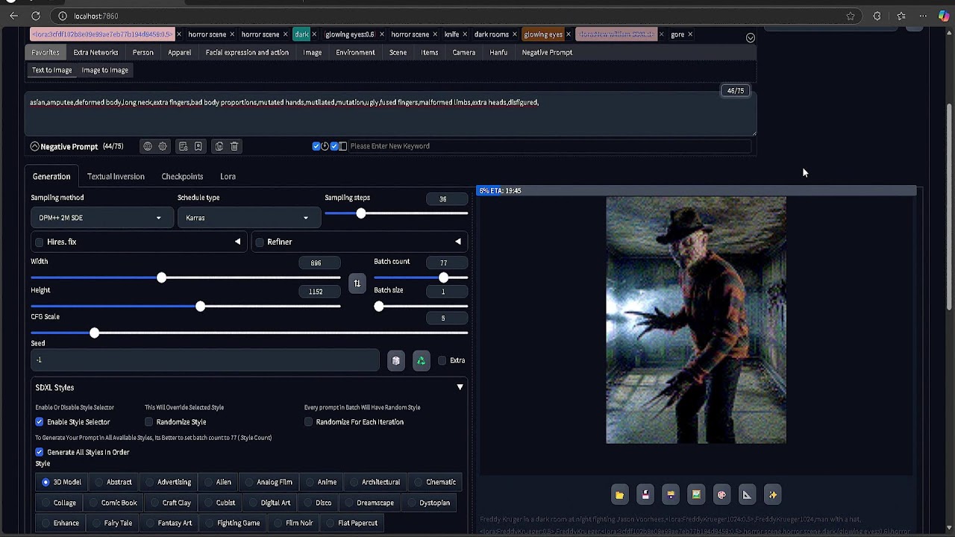The image size is (955, 537).
Task: Enable Randomize For Each Iteration checkbox
Action: (x=309, y=422)
